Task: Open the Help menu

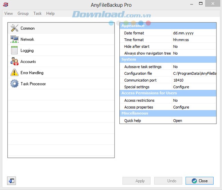Action: [x=50, y=13]
